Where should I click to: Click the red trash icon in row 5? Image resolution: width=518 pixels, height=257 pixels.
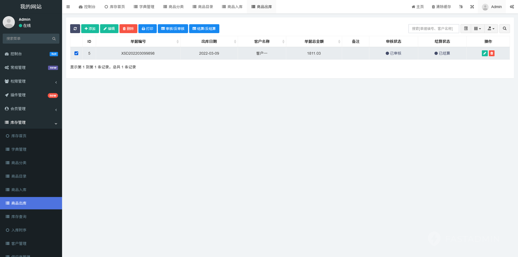coord(492,53)
